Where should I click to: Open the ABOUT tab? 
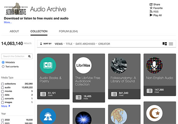14,31
